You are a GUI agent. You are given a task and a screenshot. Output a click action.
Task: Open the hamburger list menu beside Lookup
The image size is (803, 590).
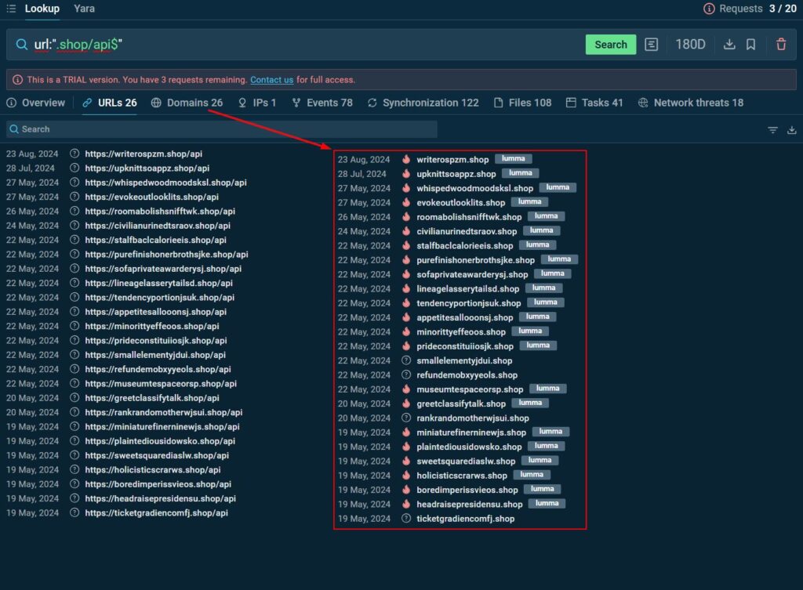(11, 9)
